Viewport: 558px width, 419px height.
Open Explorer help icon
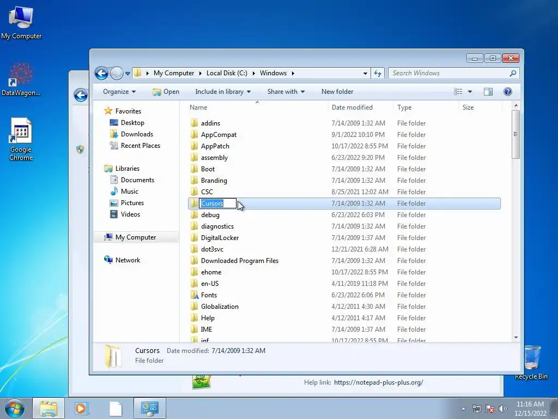pos(507,92)
